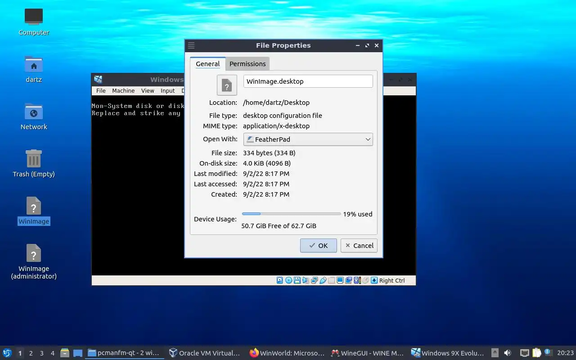Select the Network desktop icon
The height and width of the screenshot is (360, 576).
pyautogui.click(x=34, y=112)
